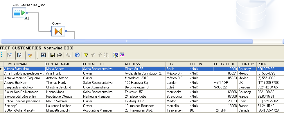Click the Order Administrator title cell

point(103,87)
